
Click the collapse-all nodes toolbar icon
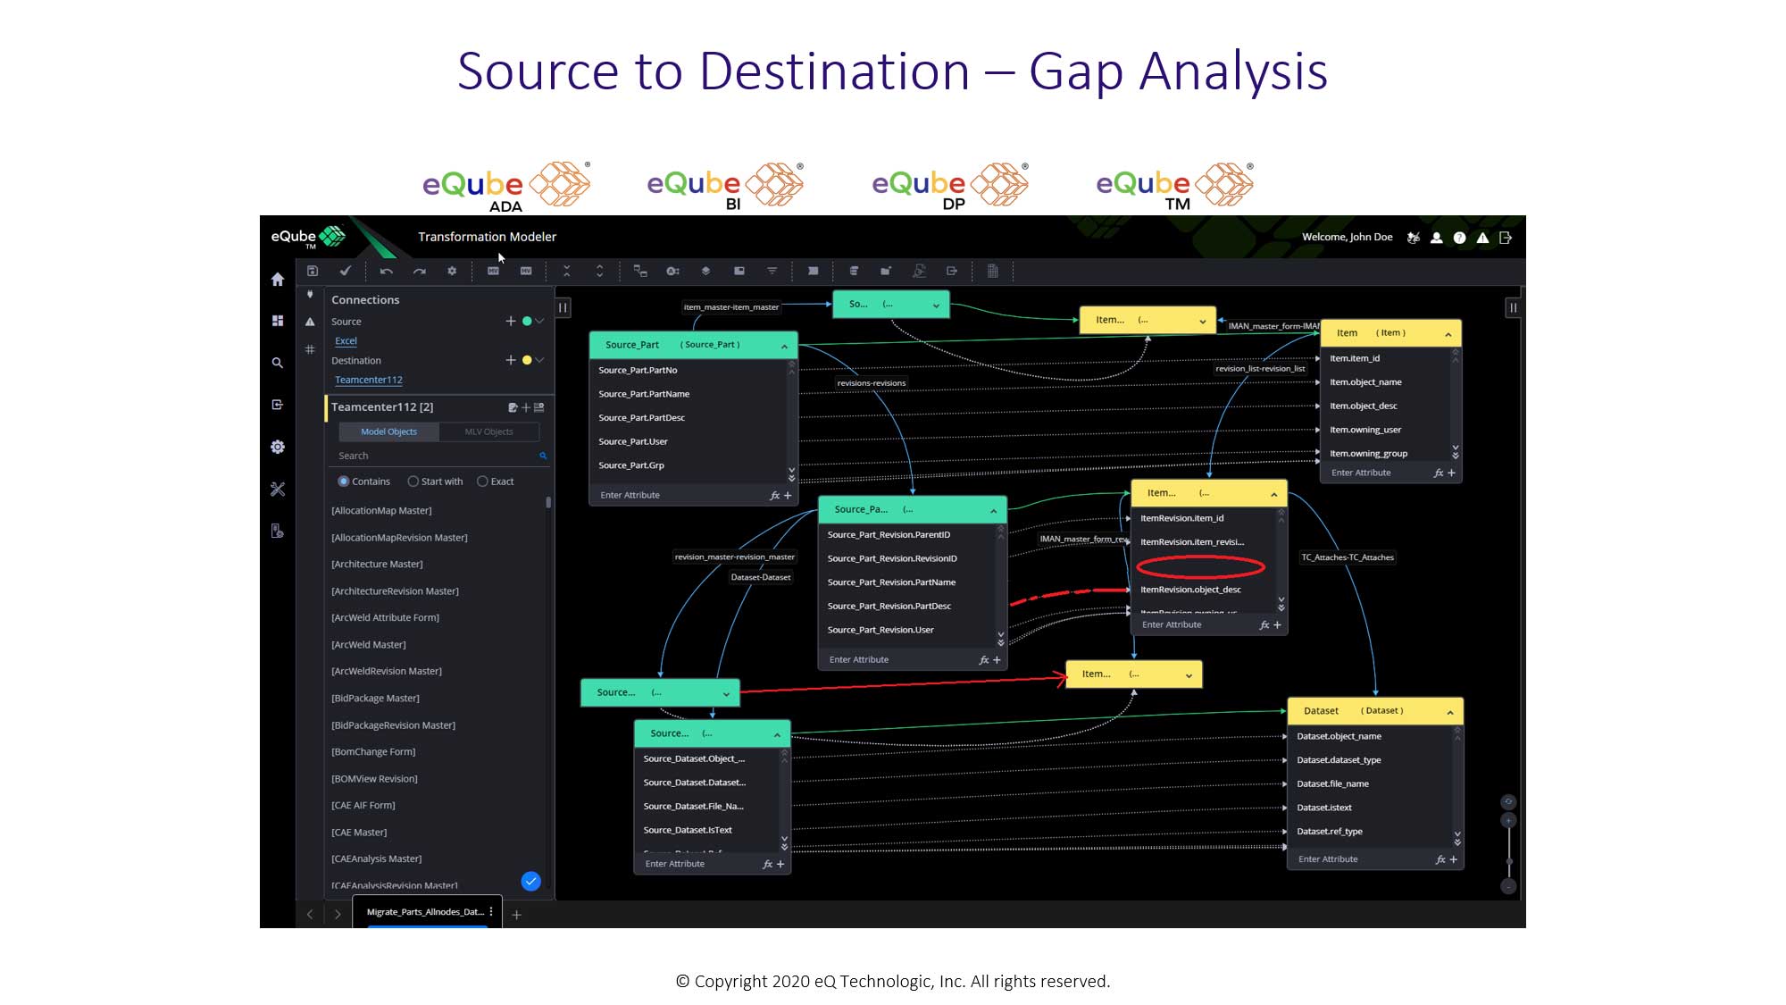566,271
